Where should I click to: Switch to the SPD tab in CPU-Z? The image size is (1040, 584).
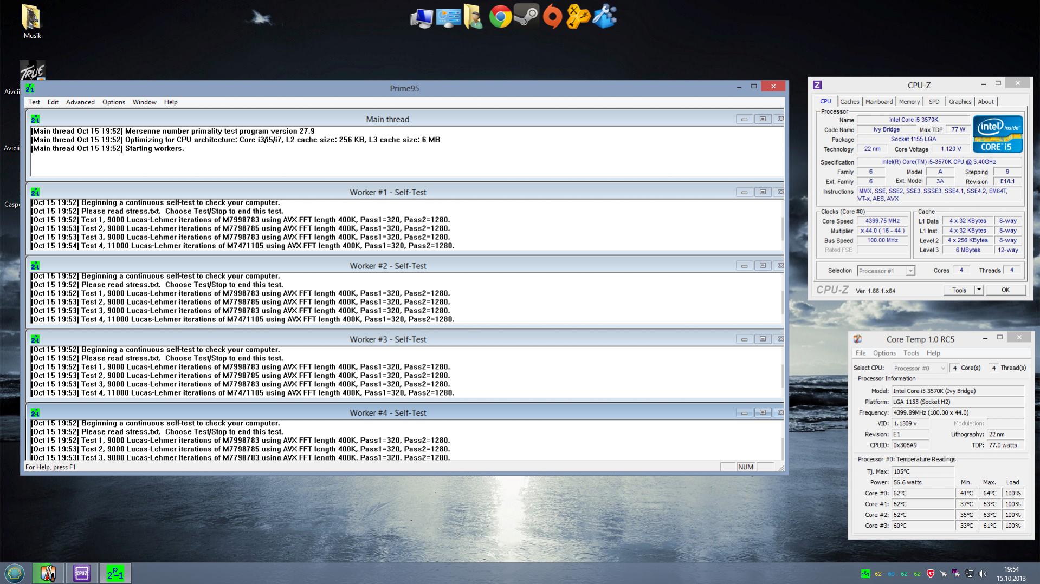point(934,102)
